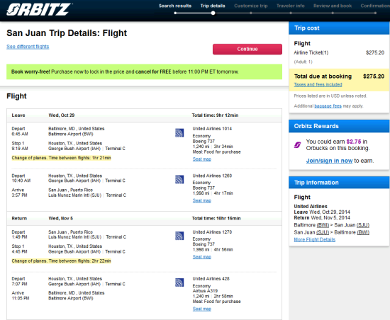Click United Airlines logo for flight 1260
The image size is (390, 320).
tap(179, 180)
